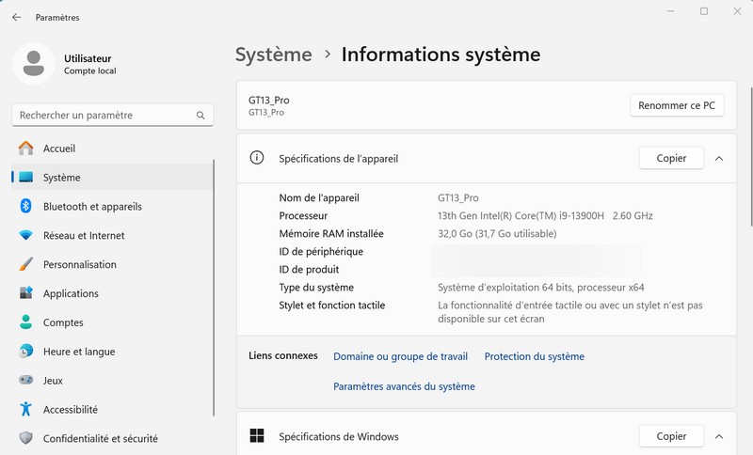The image size is (753, 455).
Task: Click the Rechercher un paramètre search field
Action: [105, 115]
